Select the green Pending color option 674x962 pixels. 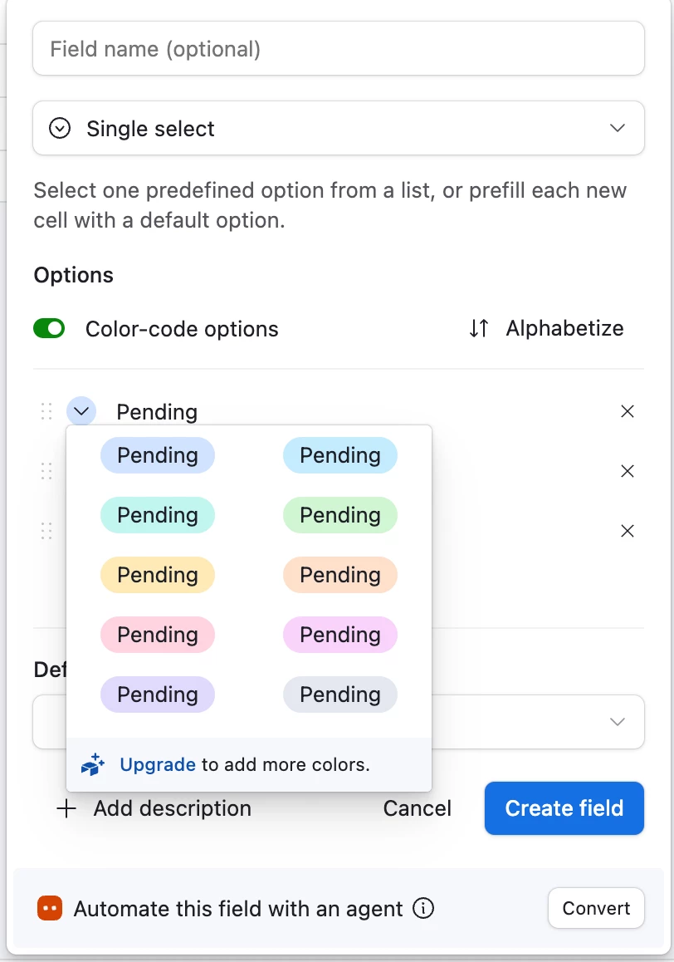[x=340, y=515]
